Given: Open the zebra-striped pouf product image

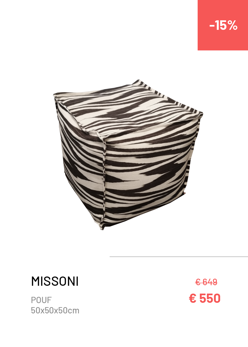Looking at the screenshot, I should (128, 155).
